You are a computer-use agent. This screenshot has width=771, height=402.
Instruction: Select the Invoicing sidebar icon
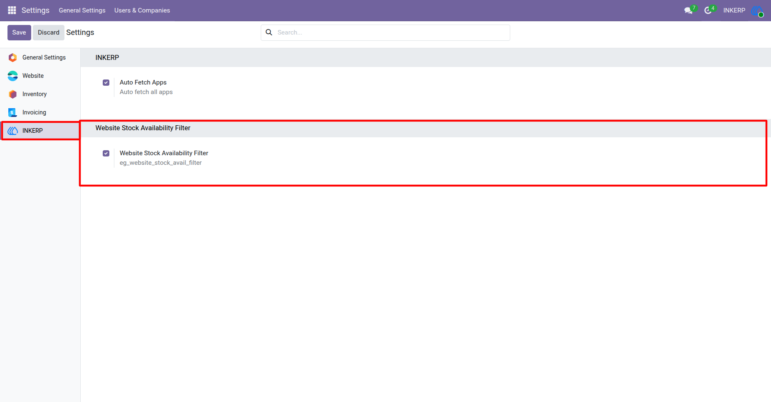click(x=13, y=112)
